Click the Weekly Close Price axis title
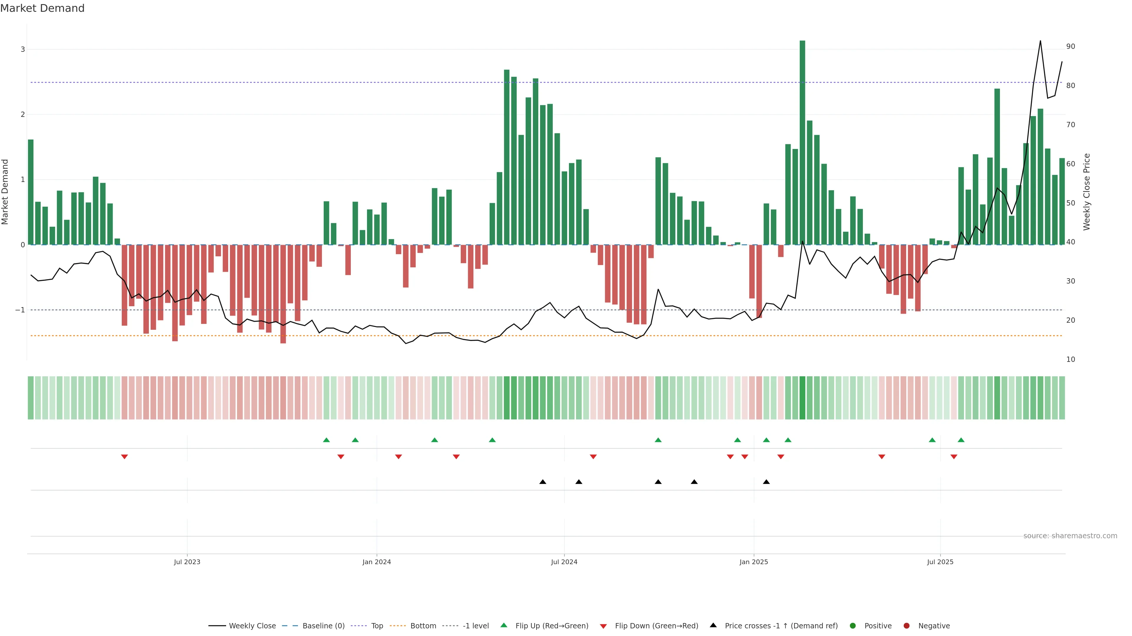1132x636 pixels. coord(1087,192)
